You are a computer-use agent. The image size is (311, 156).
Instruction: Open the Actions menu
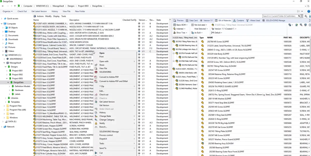(40, 16)
